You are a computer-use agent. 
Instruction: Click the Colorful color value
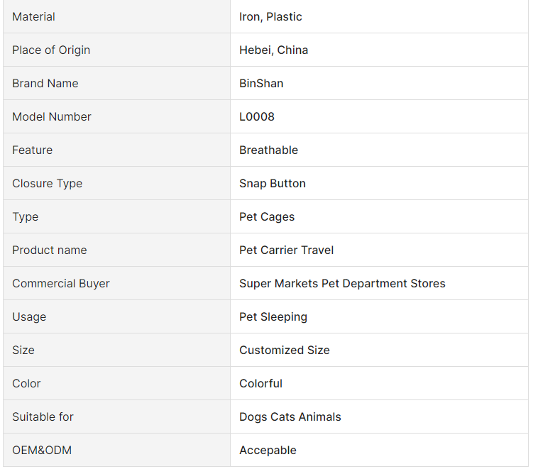(x=260, y=383)
